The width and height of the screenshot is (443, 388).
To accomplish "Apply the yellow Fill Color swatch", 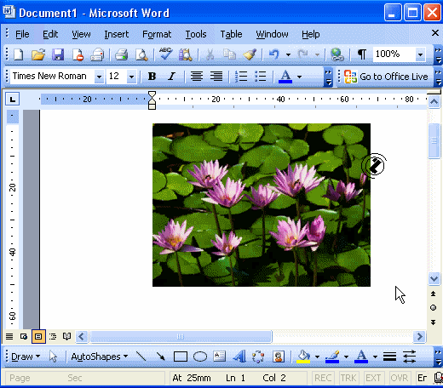I will (303, 357).
